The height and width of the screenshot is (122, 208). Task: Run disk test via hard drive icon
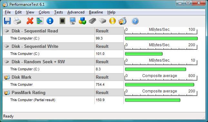click(103, 21)
